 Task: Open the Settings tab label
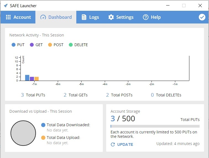[125, 17]
